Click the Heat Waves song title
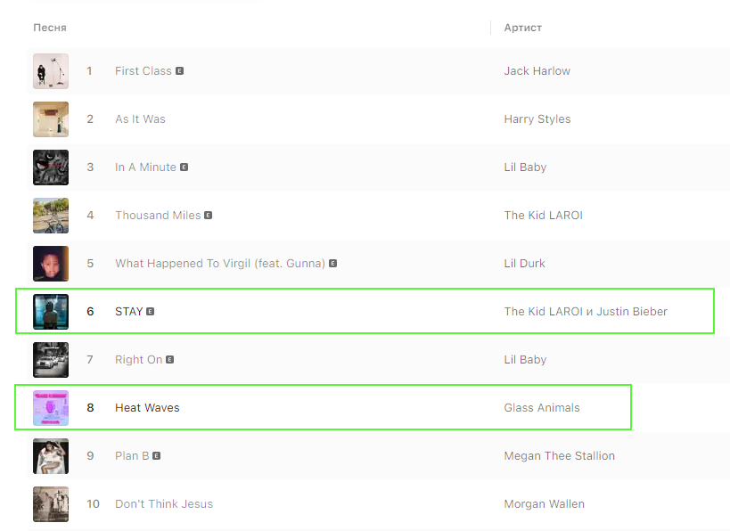Screen dimensions: 730x531 pos(147,408)
